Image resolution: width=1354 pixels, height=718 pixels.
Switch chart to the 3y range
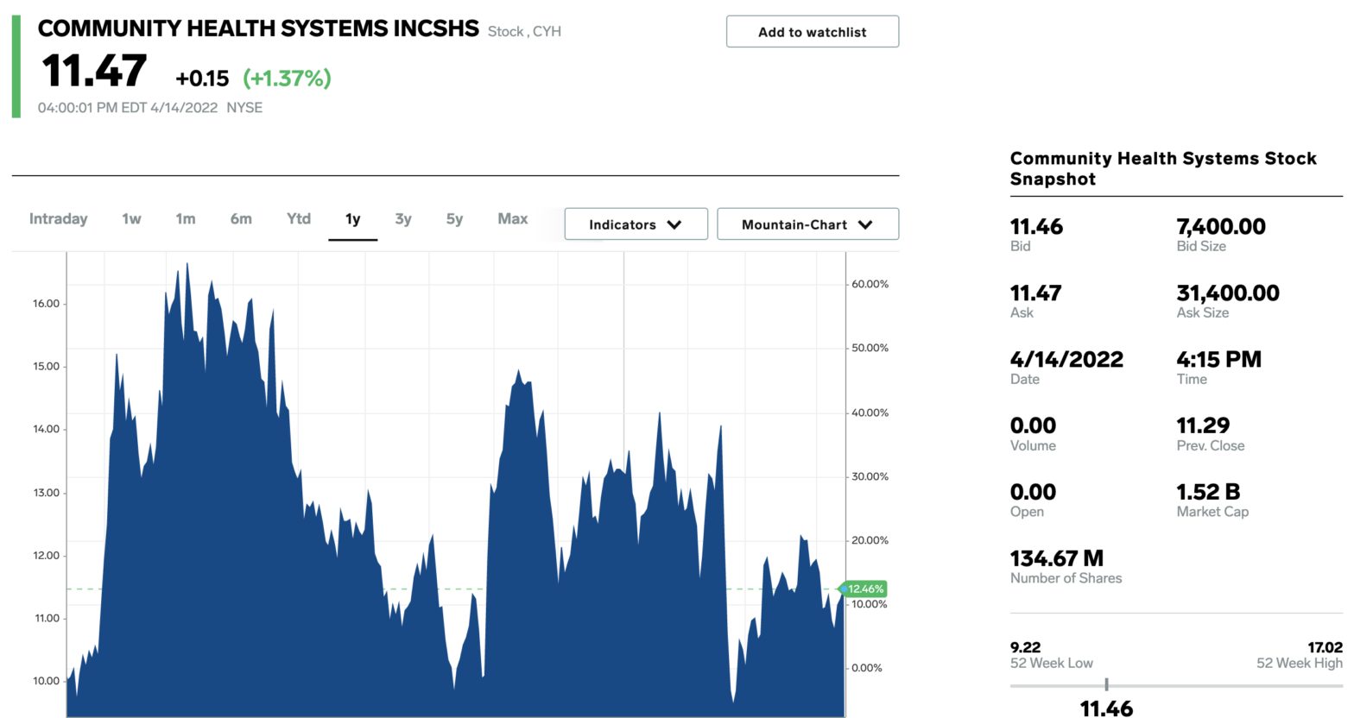point(403,219)
